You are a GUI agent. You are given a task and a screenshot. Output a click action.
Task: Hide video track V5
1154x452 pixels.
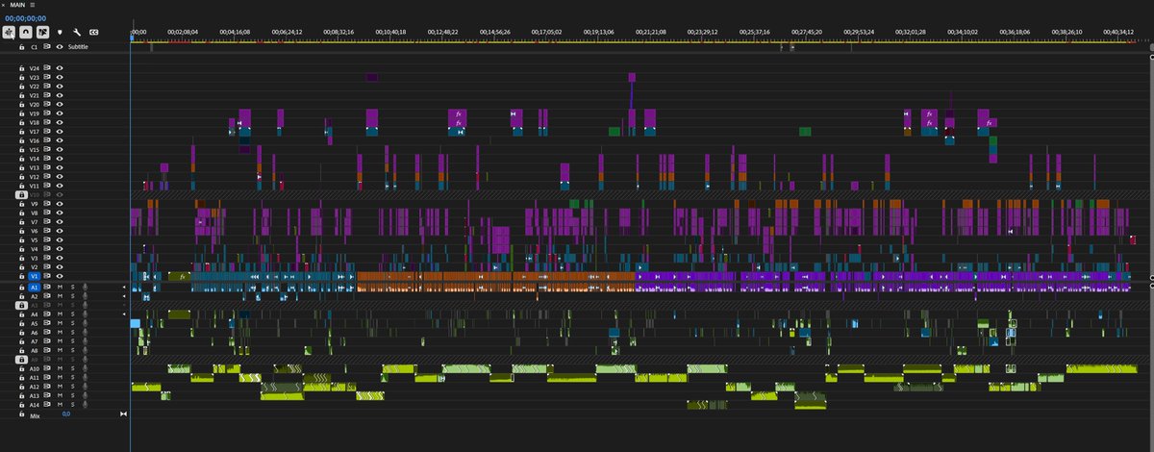[x=60, y=239]
